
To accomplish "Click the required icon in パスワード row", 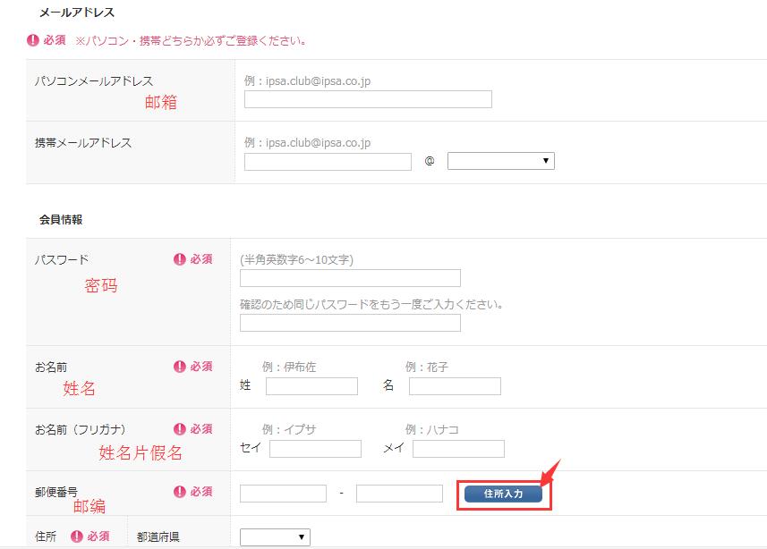I will pos(179,259).
